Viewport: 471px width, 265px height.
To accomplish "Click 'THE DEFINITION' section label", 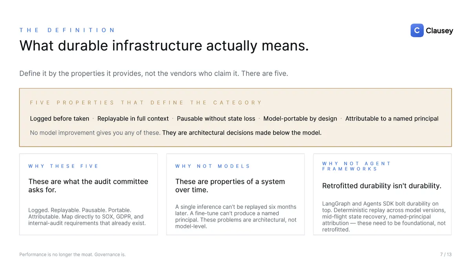I will click(x=67, y=30).
